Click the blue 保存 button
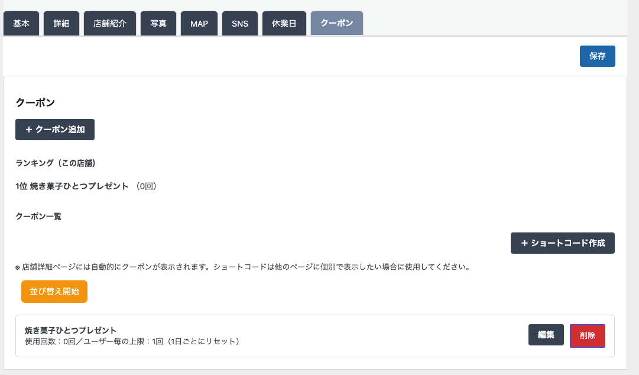This screenshot has width=639, height=375. click(x=598, y=56)
